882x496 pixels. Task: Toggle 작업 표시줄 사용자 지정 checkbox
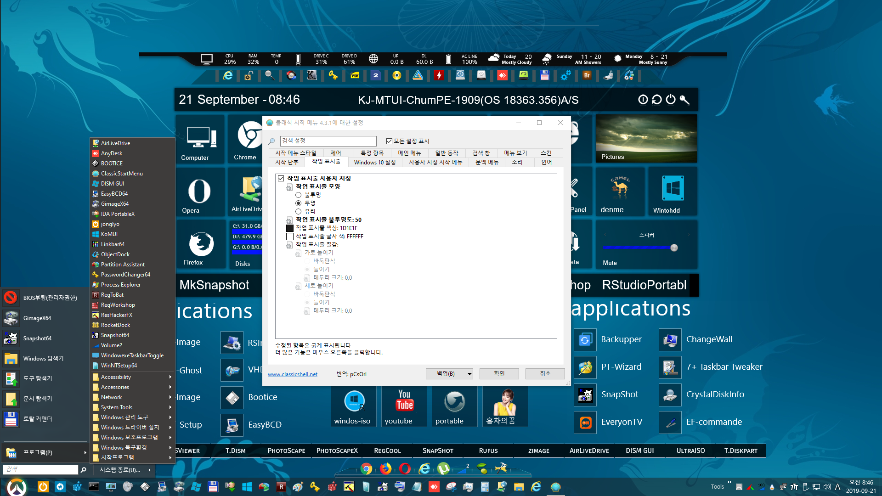[280, 177]
